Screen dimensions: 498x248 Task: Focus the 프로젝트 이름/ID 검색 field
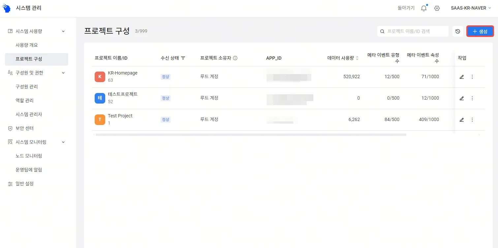coord(413,31)
